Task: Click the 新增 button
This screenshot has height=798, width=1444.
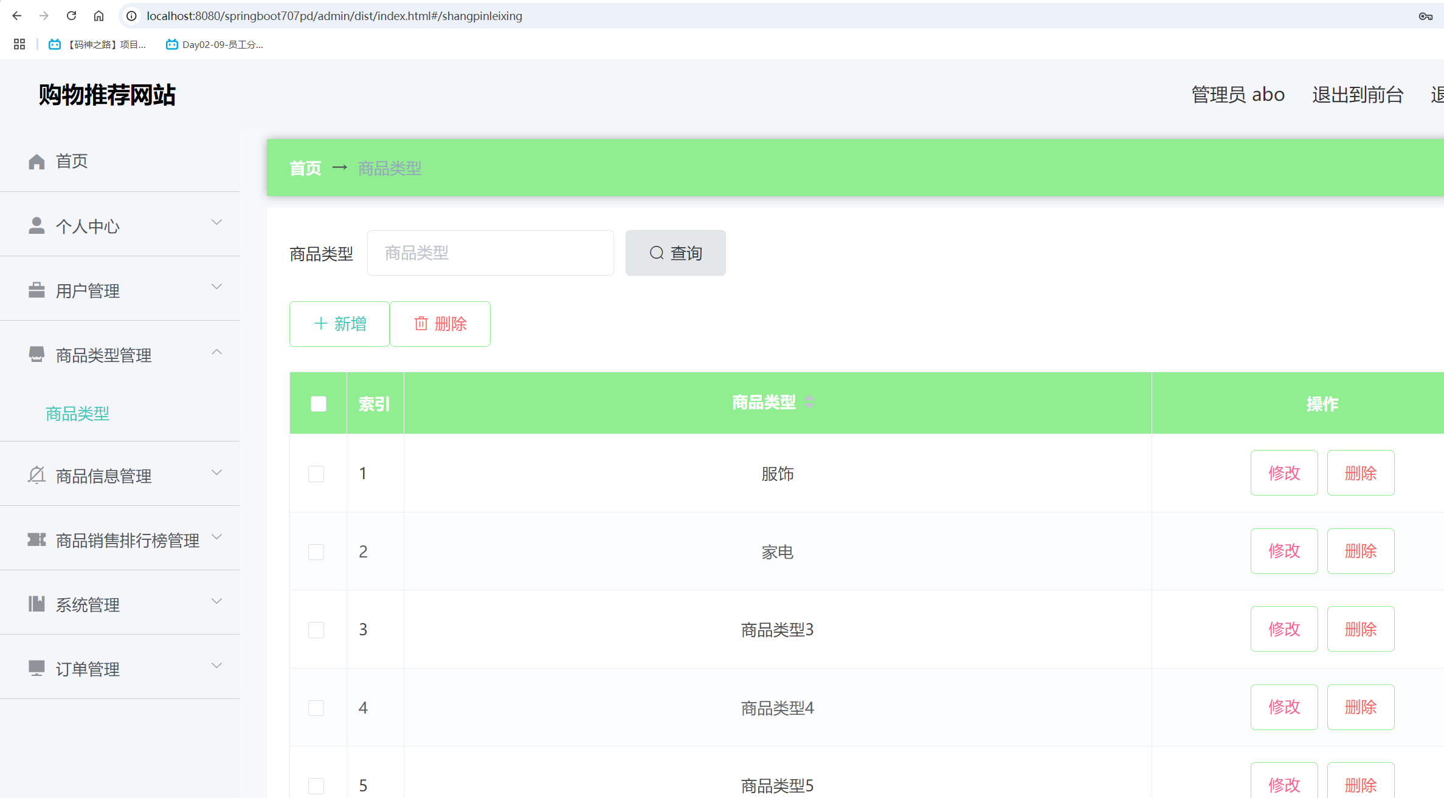Action: [x=339, y=324]
